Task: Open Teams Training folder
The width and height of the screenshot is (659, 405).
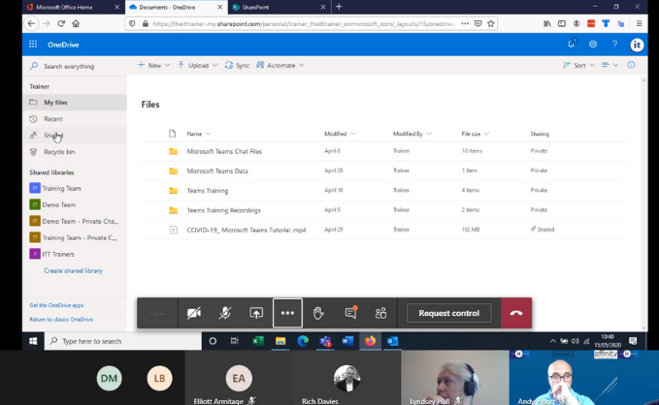Action: [x=208, y=191]
